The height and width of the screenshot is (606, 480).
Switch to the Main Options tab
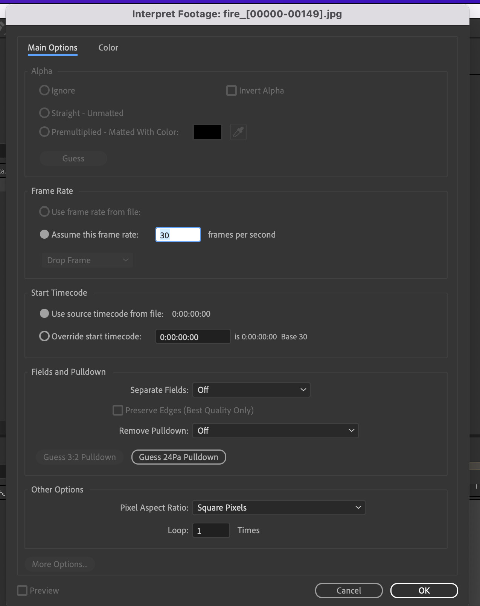point(53,48)
